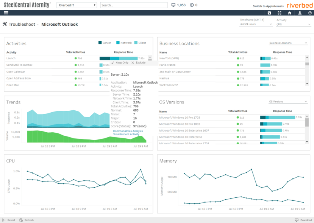
Task: Click the Keep Only checkmark icon
Action: pos(112,63)
